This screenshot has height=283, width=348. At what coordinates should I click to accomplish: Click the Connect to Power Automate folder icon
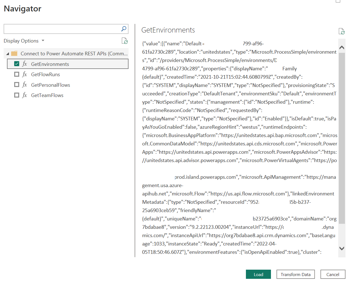pos(14,53)
